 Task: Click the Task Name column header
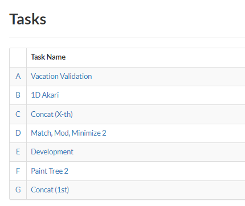tap(48, 57)
